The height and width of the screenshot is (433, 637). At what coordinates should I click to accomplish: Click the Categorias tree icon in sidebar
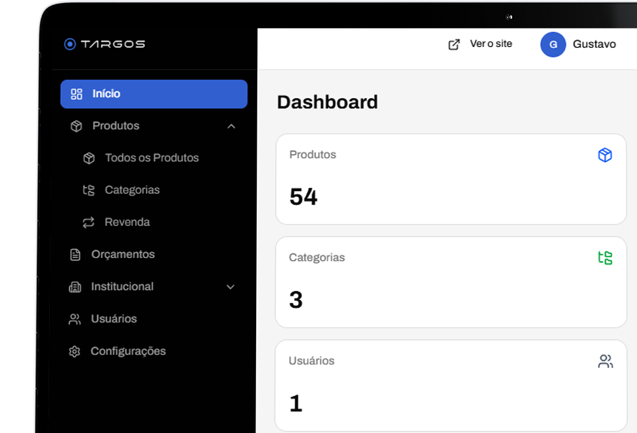(x=89, y=190)
